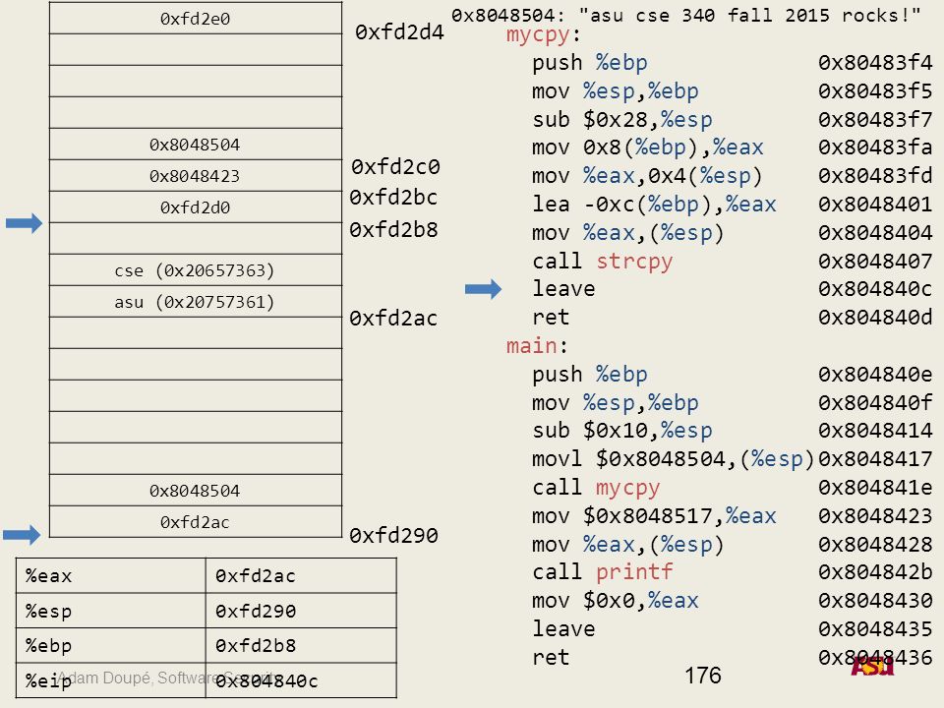This screenshot has height=708, width=944.
Task: Click instruction address 0x8048401
Action: [875, 205]
